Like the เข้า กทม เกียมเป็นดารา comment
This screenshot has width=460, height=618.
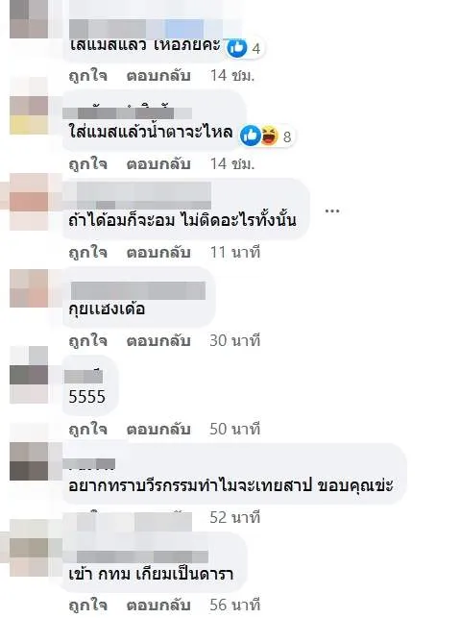click(87, 605)
